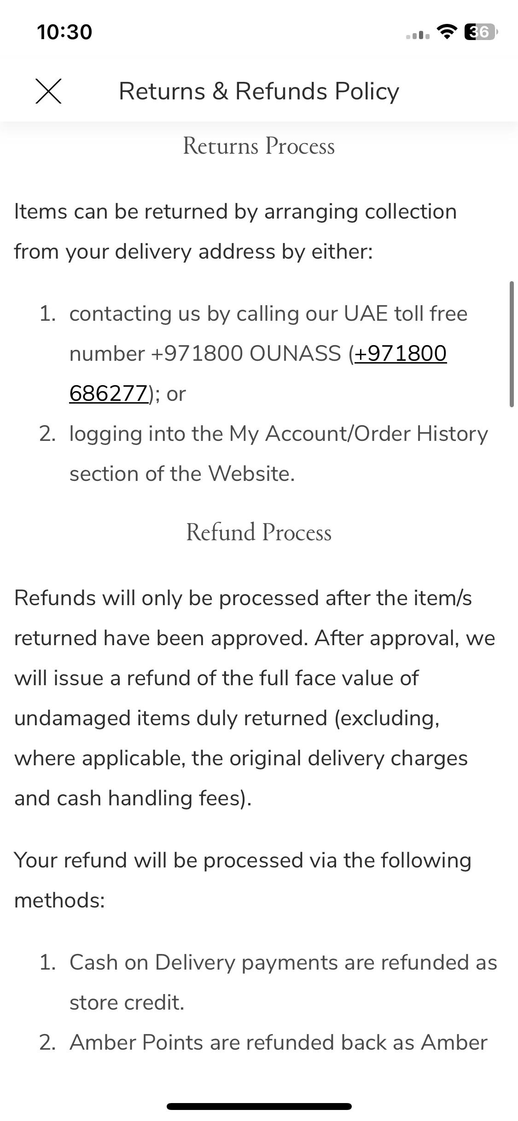Tap 'Items can be returned' intro text
Screen dimensions: 518x1121
tap(235, 231)
